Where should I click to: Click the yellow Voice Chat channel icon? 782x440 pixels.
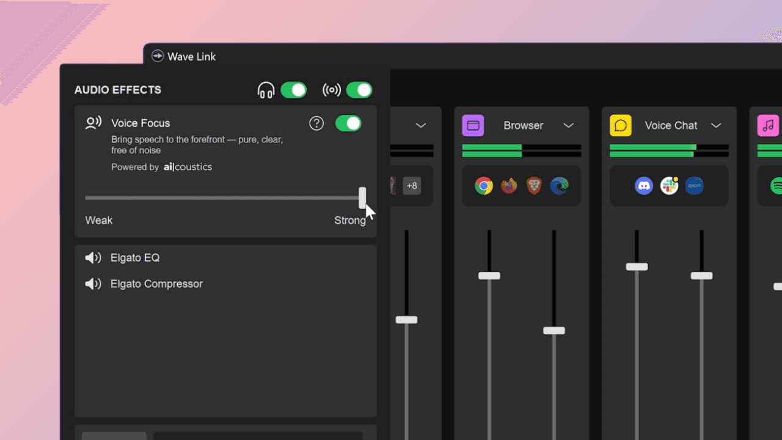click(621, 125)
